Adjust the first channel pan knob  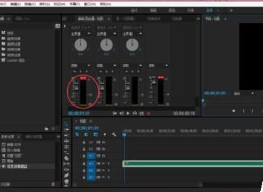pos(80,45)
